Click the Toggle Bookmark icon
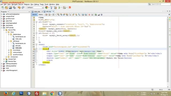Screen dimensions: 171x96 (79, 15)
